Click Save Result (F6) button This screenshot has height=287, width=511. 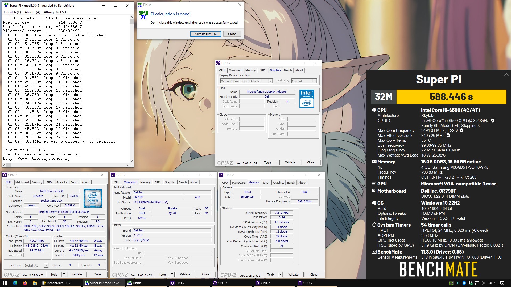[205, 34]
